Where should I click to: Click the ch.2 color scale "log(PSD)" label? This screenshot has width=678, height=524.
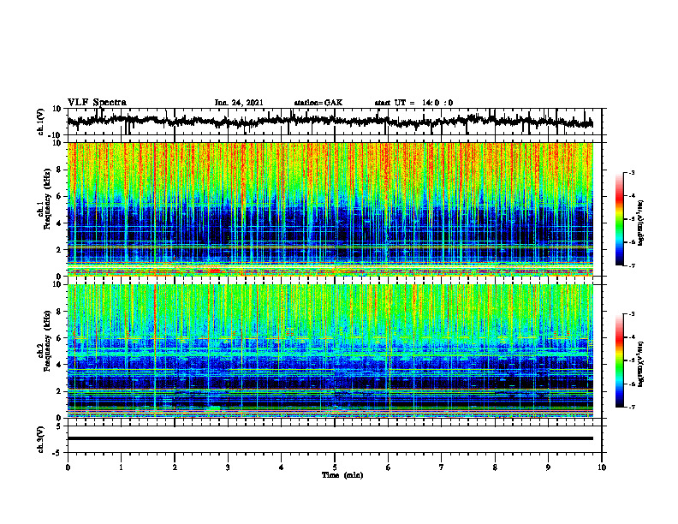pyautogui.click(x=641, y=364)
